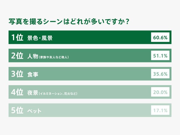Click the 4位 rank label
Screen dimensions: 180x135
click(17, 92)
